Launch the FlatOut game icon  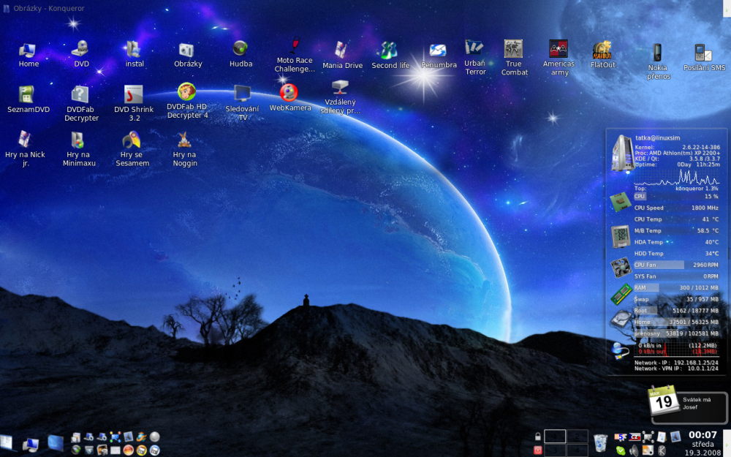[x=602, y=55]
